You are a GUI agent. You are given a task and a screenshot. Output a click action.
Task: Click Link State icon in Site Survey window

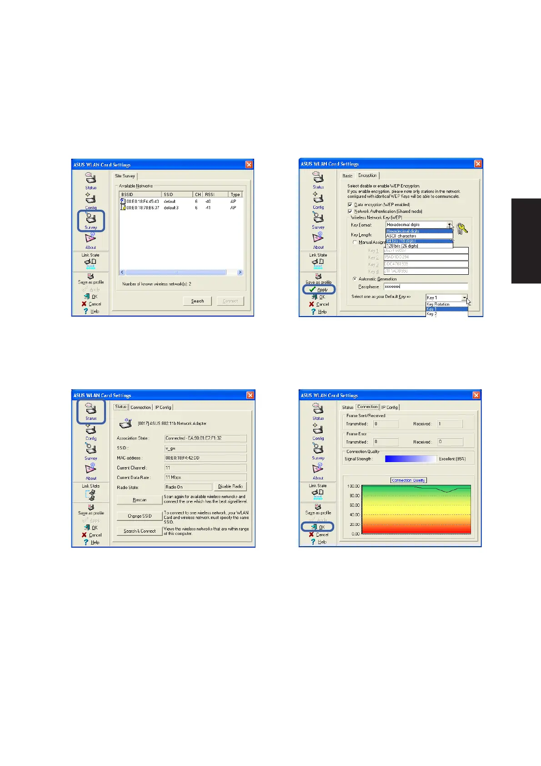pos(90,262)
